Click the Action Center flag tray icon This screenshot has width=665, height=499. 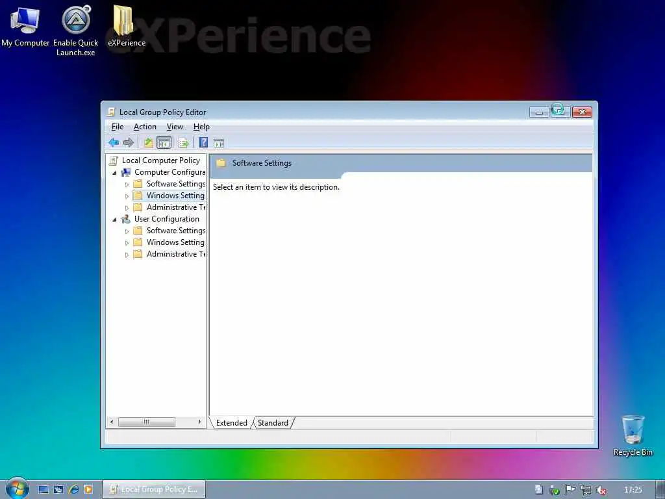pos(570,490)
